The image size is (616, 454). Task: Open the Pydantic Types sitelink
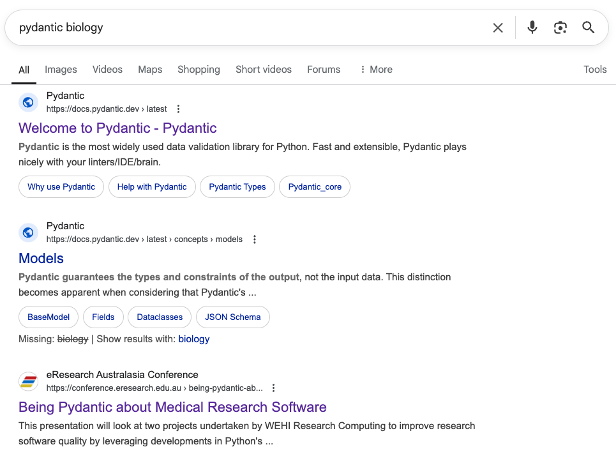237,186
